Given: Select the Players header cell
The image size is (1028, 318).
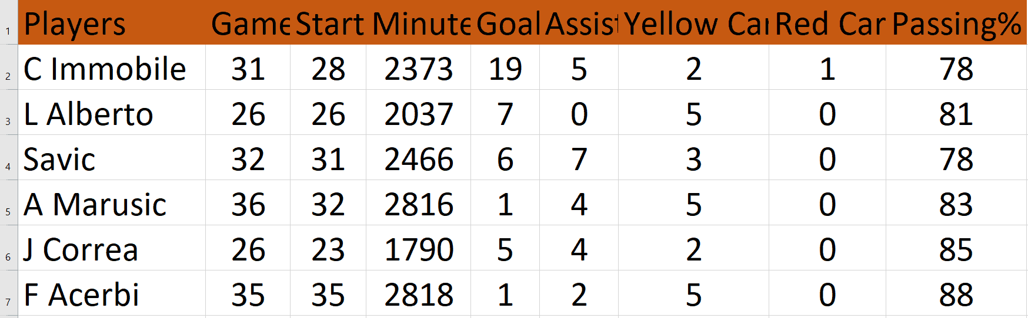Looking at the screenshot, I should (x=112, y=23).
